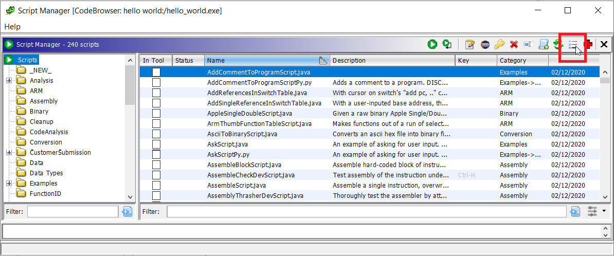Expand the CustomerSubmission folder node
The width and height of the screenshot is (614, 256).
tap(9, 152)
